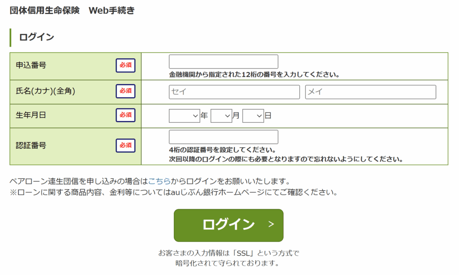Click the 氏名(カナ)(全角) label text
Image resolution: width=459 pixels, height=275 pixels.
point(45,91)
